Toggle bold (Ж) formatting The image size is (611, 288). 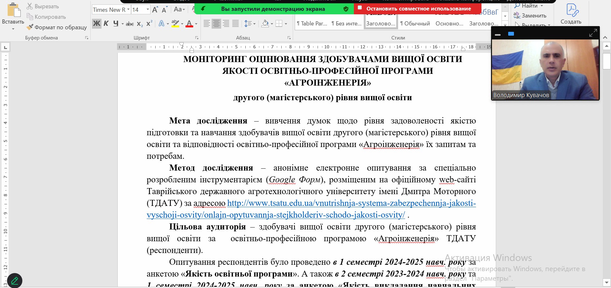coord(96,24)
